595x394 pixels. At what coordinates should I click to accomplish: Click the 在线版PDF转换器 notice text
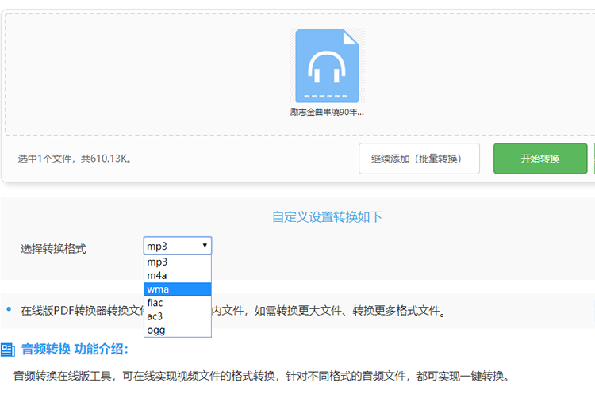233,311
